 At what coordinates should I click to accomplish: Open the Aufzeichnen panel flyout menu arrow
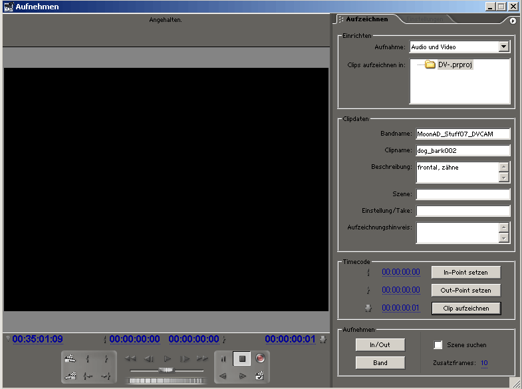click(x=513, y=21)
